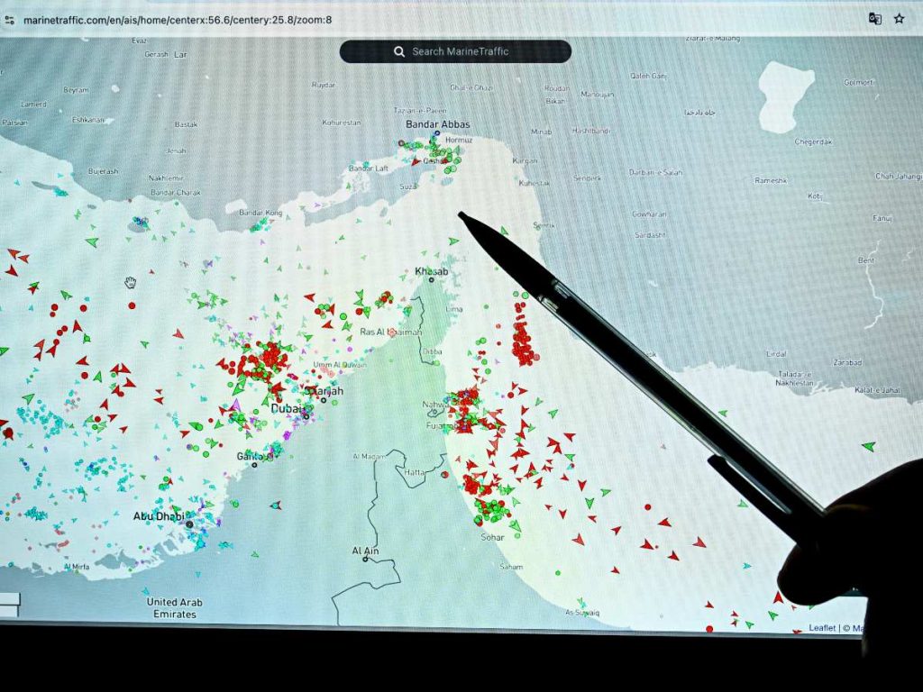923x692 pixels.
Task: Click the Al Ain marker on the map
Action: pos(364,558)
